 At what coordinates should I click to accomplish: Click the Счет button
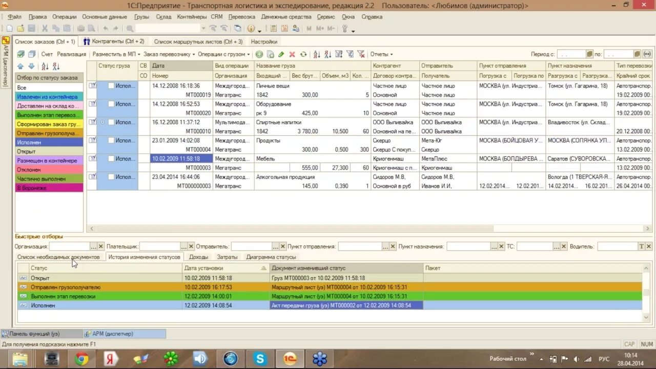click(x=47, y=54)
